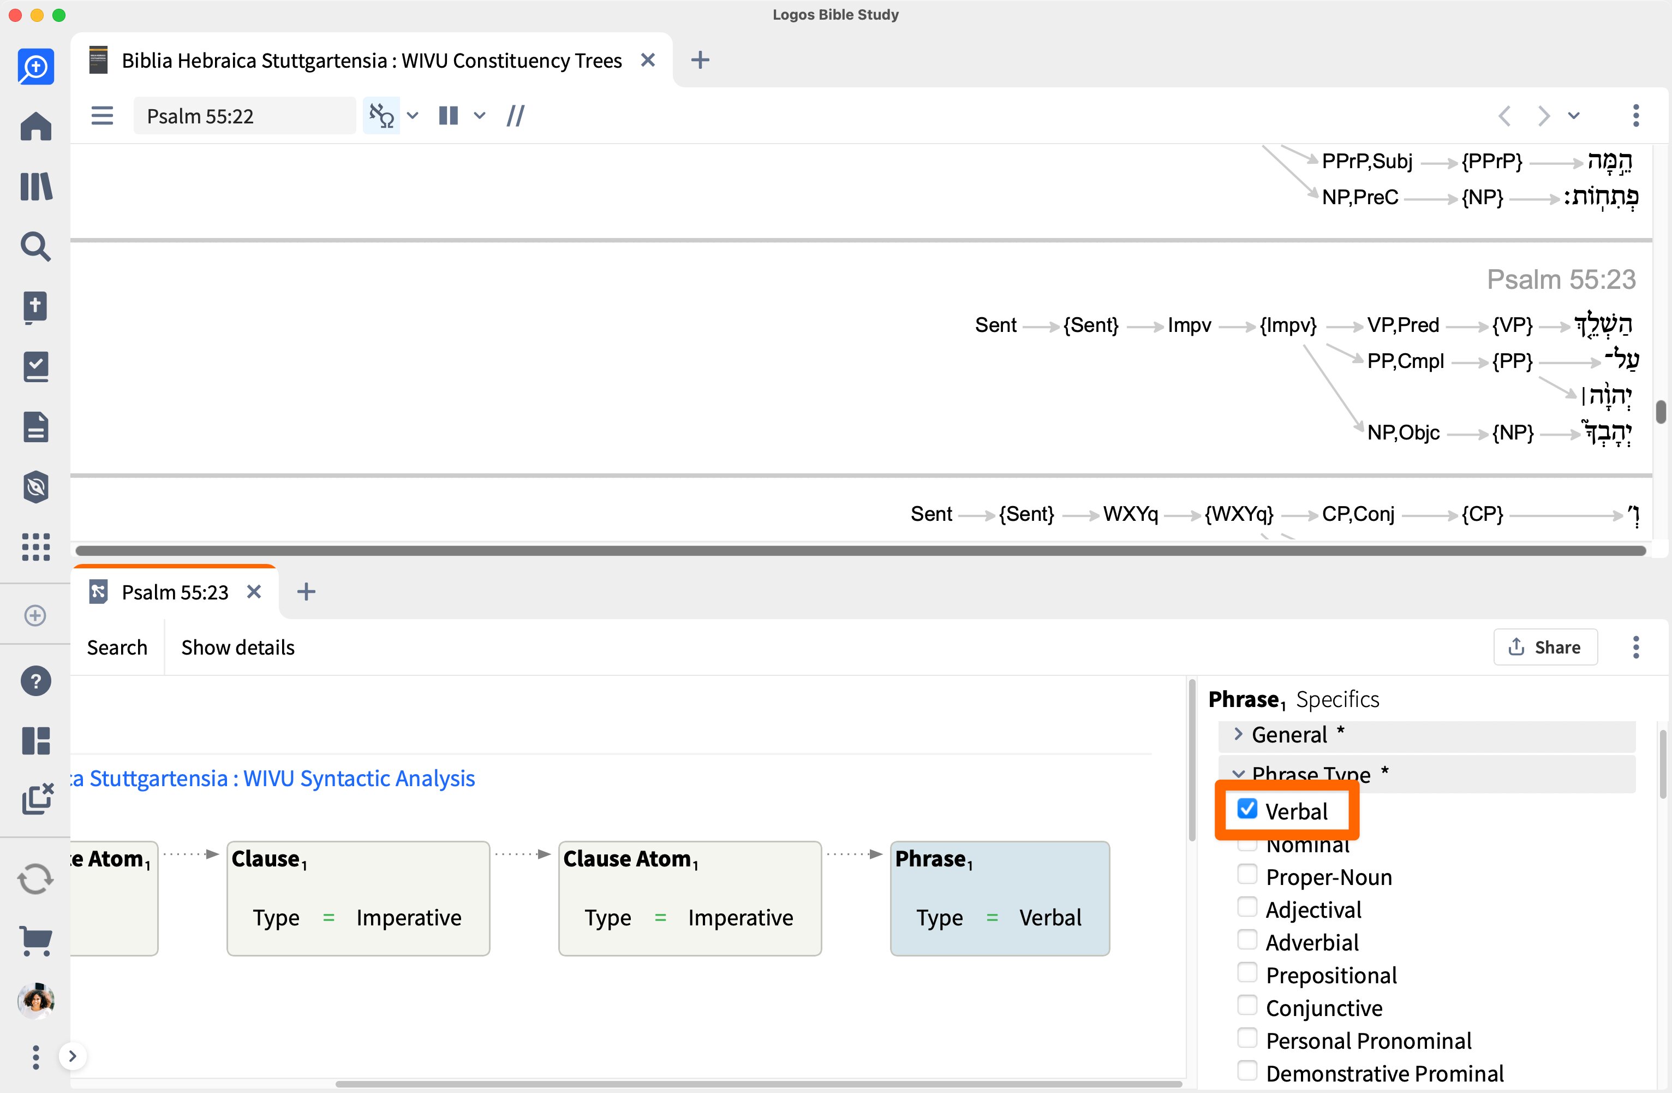Click the Psalm 55:22 reference box
The width and height of the screenshot is (1672, 1093).
point(244,115)
